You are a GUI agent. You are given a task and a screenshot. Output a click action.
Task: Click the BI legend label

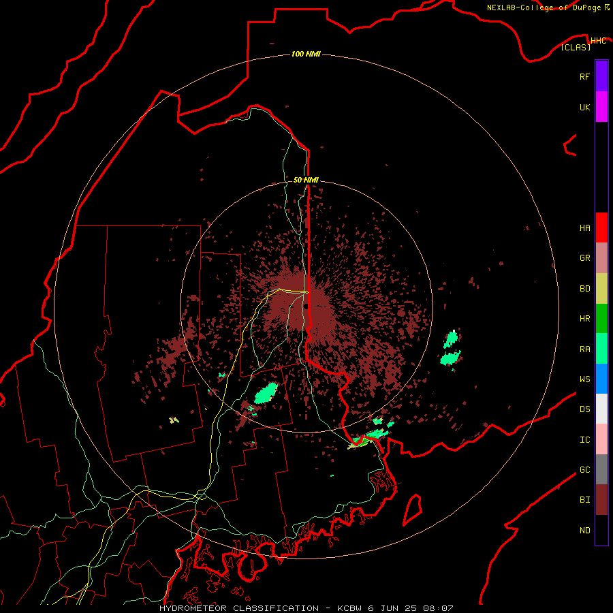point(584,500)
